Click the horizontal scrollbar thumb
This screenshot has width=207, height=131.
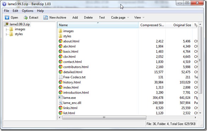[x=104, y=118]
